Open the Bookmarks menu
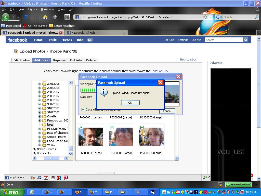Screen dimensions: 261x196 48,9
